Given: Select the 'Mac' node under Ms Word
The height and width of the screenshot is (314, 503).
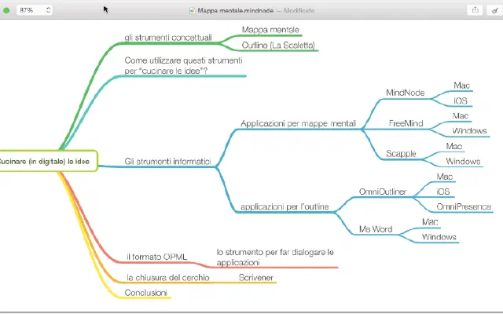Looking at the screenshot, I should [x=430, y=222].
